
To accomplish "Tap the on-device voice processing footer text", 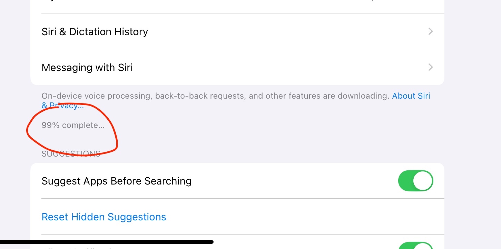I will [216, 96].
